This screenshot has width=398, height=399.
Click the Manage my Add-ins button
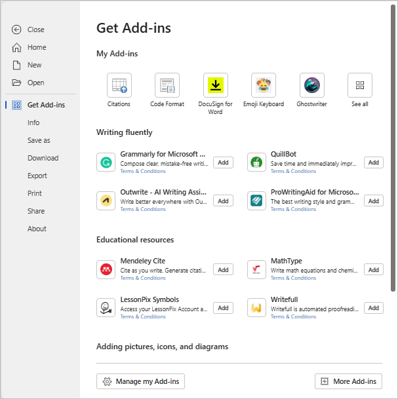[140, 381]
